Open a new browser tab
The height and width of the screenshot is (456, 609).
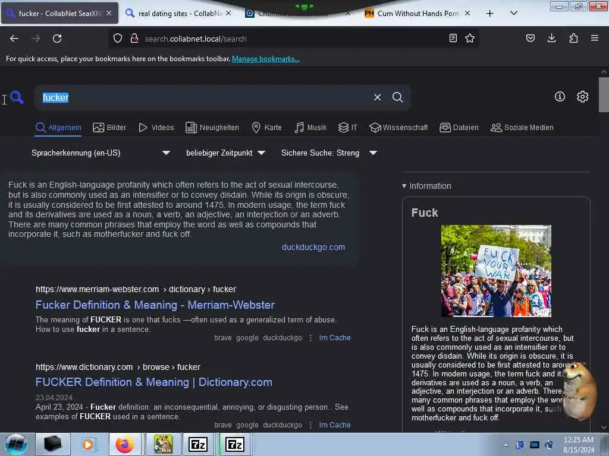[x=490, y=14]
